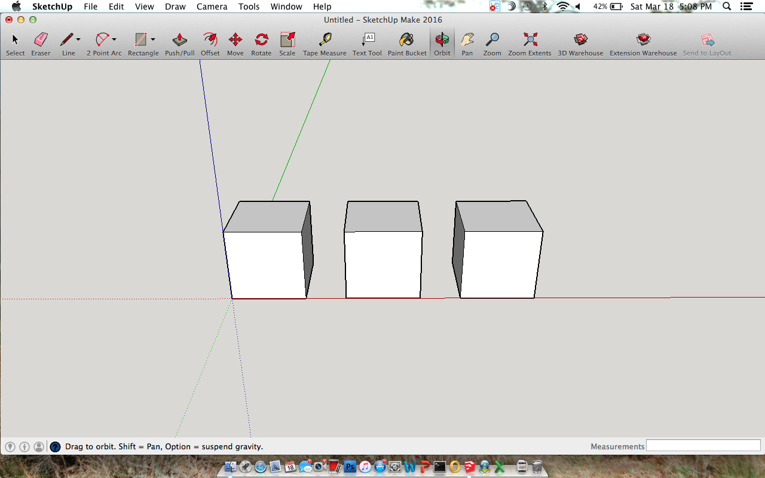Expand the Rectangle tool dropdown arrow
The image size is (765, 478).
click(x=153, y=39)
